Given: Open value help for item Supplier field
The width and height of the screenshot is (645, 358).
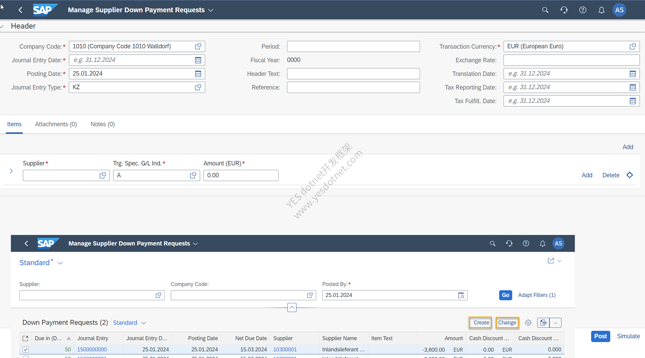Looking at the screenshot, I should [x=102, y=176].
